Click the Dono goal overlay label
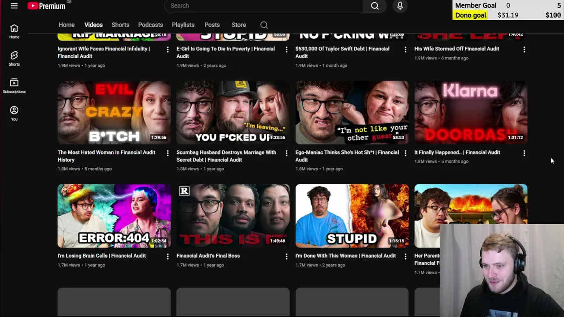 471,15
